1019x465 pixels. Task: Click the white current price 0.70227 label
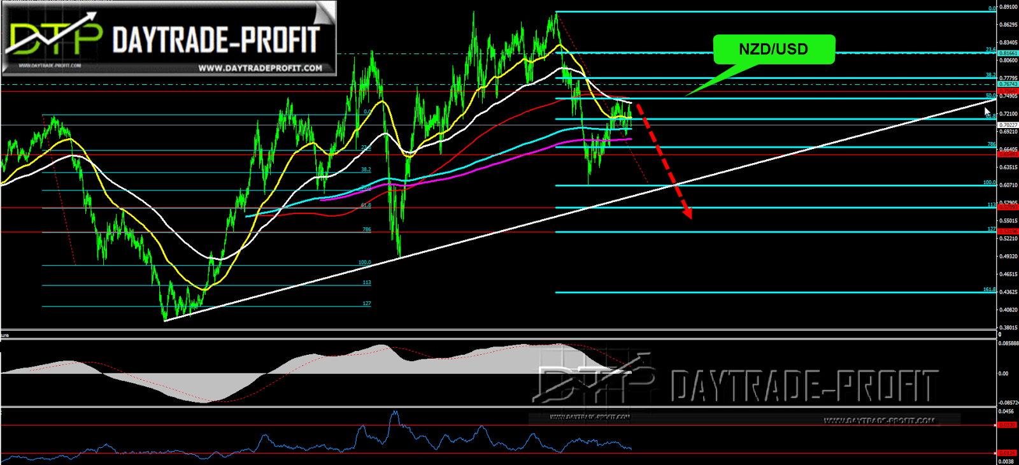(1008, 125)
